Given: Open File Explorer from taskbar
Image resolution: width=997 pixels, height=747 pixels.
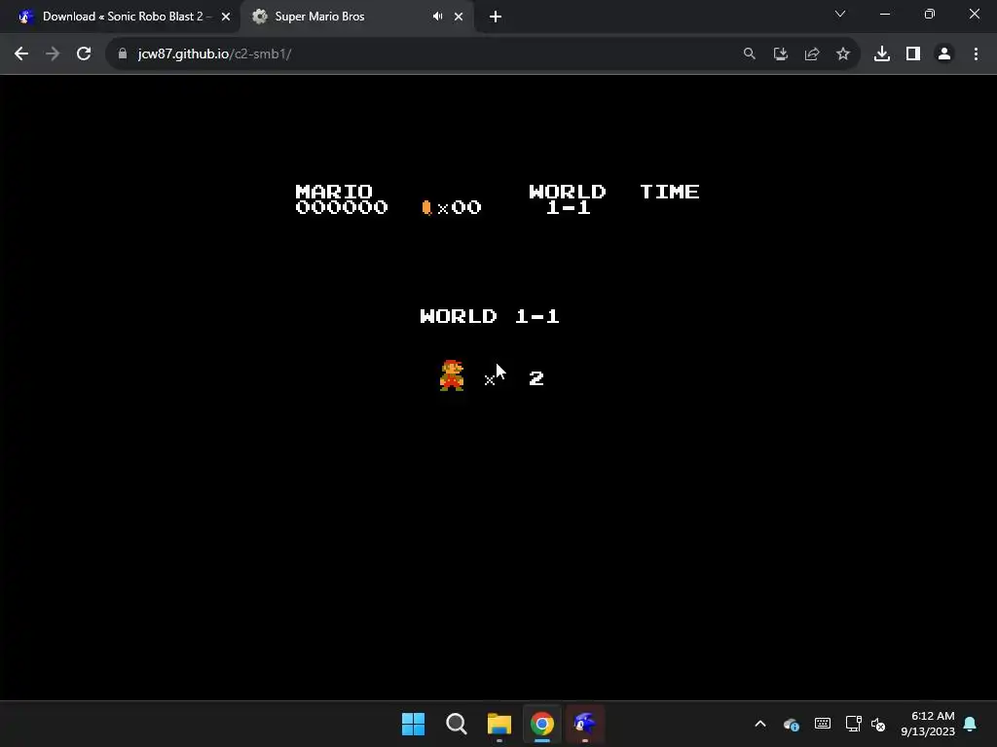Looking at the screenshot, I should 499,724.
